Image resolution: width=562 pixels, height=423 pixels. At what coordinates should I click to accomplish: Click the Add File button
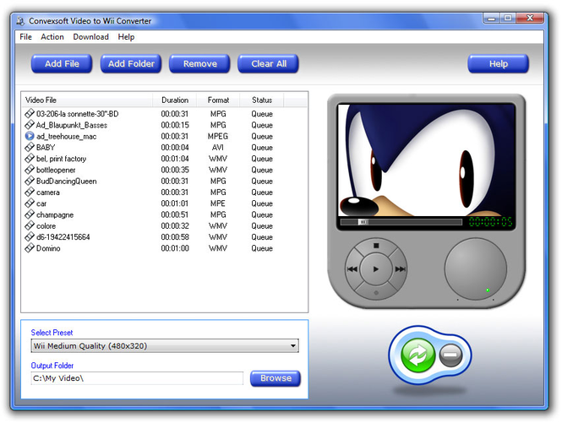coord(62,64)
